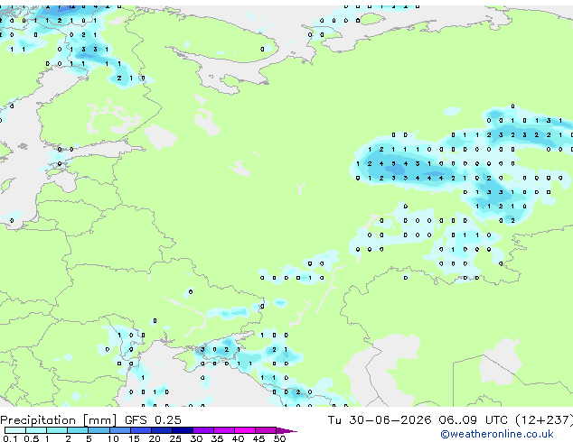This screenshot has width=573, height=442.
Task: Click the '06..09 UTC' time range text
Action: click(x=474, y=419)
